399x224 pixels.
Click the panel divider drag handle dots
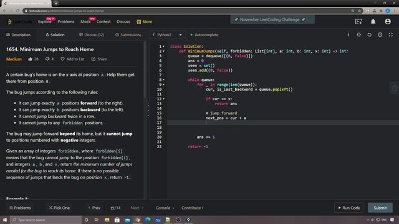(x=148, y=110)
